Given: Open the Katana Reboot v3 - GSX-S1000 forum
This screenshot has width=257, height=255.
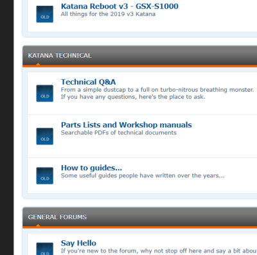Looking at the screenshot, I should 120,6.
